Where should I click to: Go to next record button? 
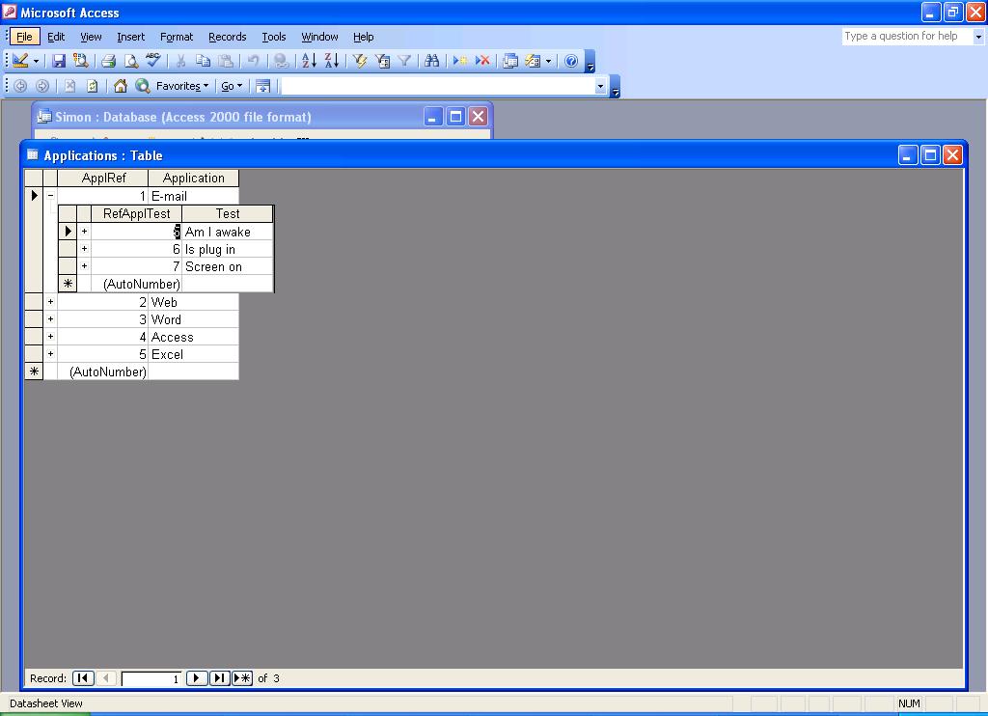click(x=197, y=678)
